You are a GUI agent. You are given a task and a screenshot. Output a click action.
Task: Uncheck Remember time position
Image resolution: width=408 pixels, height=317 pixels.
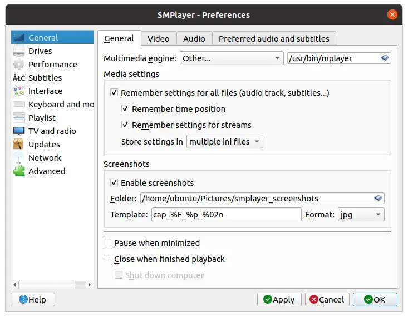pyautogui.click(x=125, y=108)
